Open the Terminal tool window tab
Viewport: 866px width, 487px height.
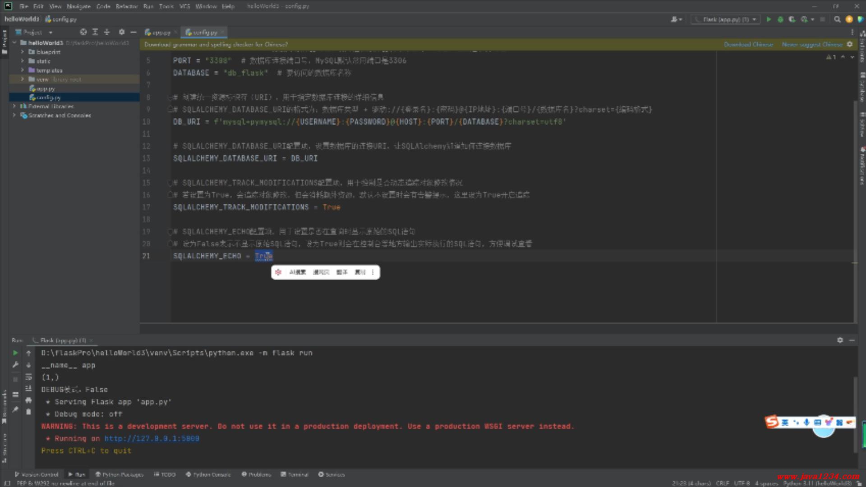295,474
